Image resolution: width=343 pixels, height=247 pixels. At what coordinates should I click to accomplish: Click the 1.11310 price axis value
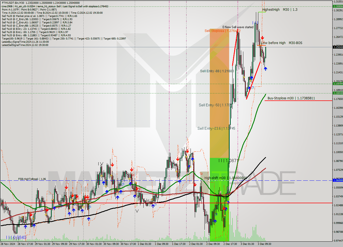(338, 143)
